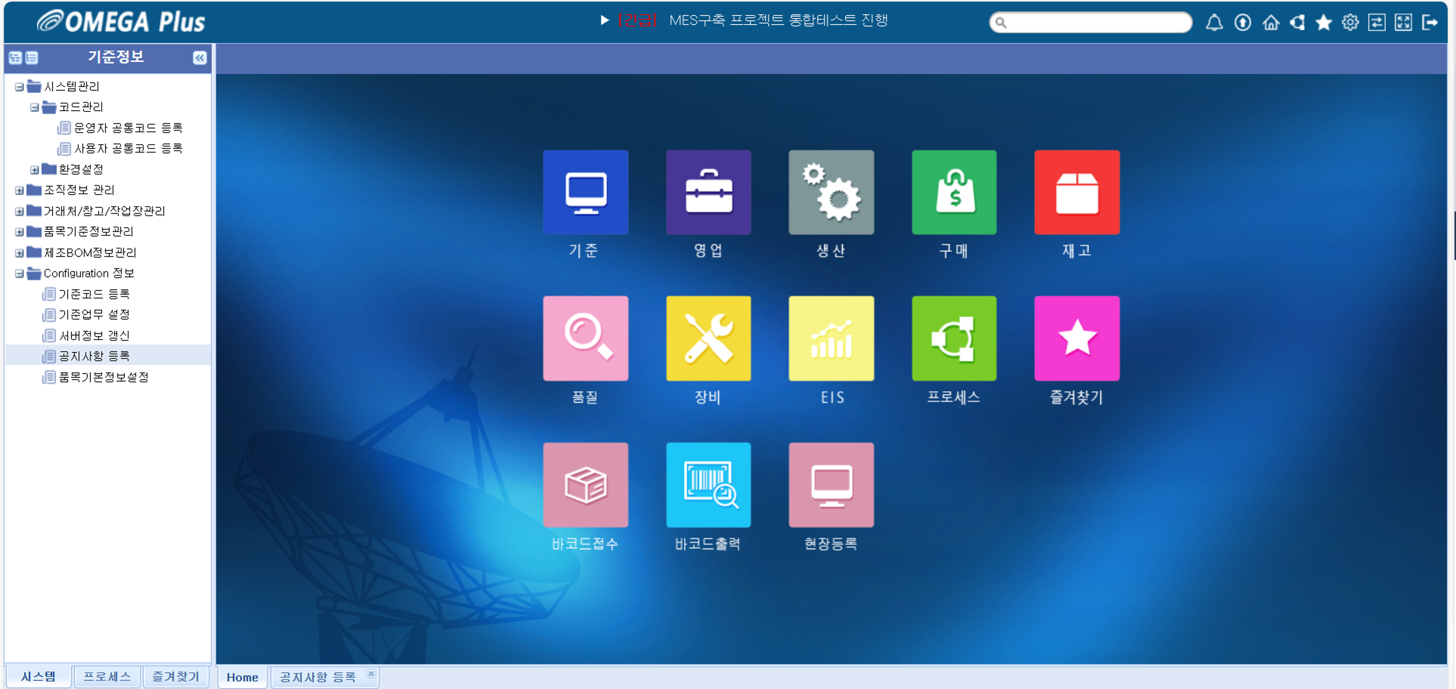
Task: Click the logout icon in header
Action: coord(1429,23)
